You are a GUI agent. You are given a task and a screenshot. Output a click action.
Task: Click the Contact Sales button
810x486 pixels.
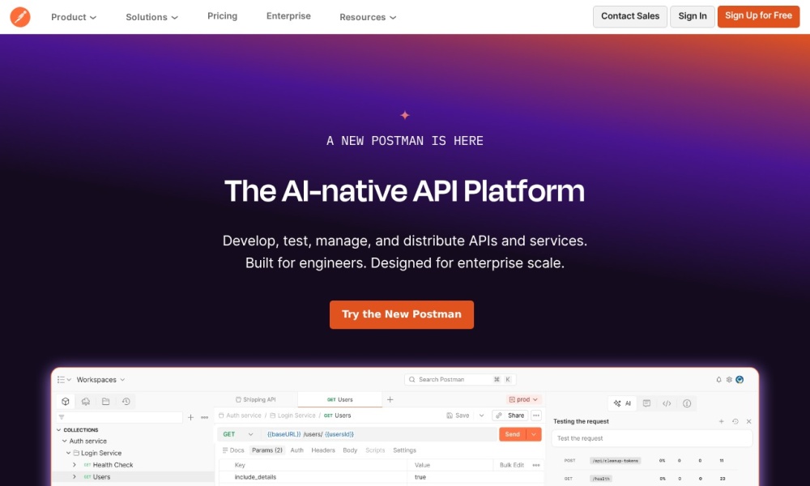[629, 16]
